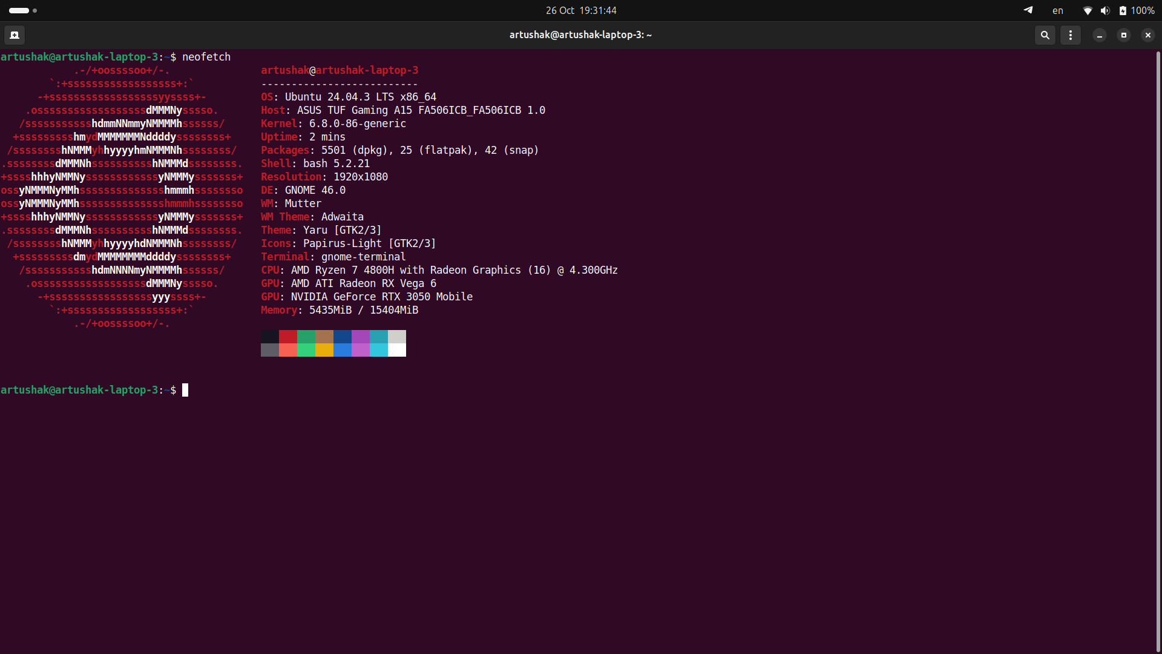Click the bright white color block
The image size is (1162, 654).
tap(397, 350)
